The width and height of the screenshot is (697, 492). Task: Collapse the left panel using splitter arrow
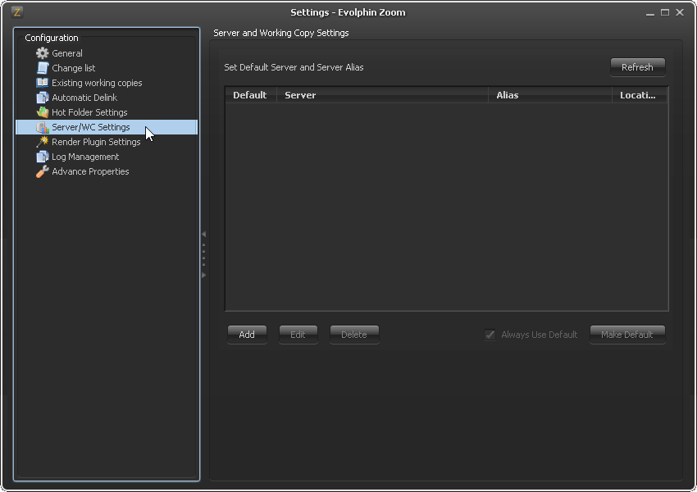[203, 234]
